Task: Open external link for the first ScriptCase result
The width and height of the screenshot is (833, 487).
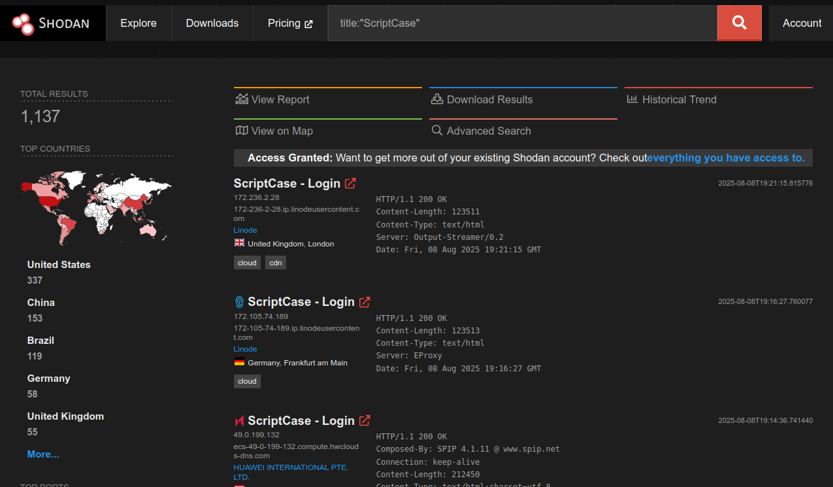Action: pos(350,183)
